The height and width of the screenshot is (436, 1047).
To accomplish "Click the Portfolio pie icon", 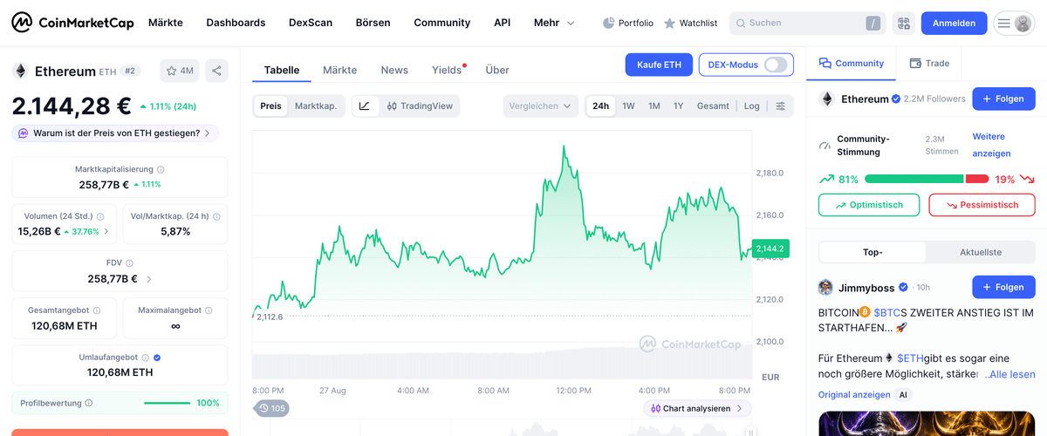I will coord(608,23).
